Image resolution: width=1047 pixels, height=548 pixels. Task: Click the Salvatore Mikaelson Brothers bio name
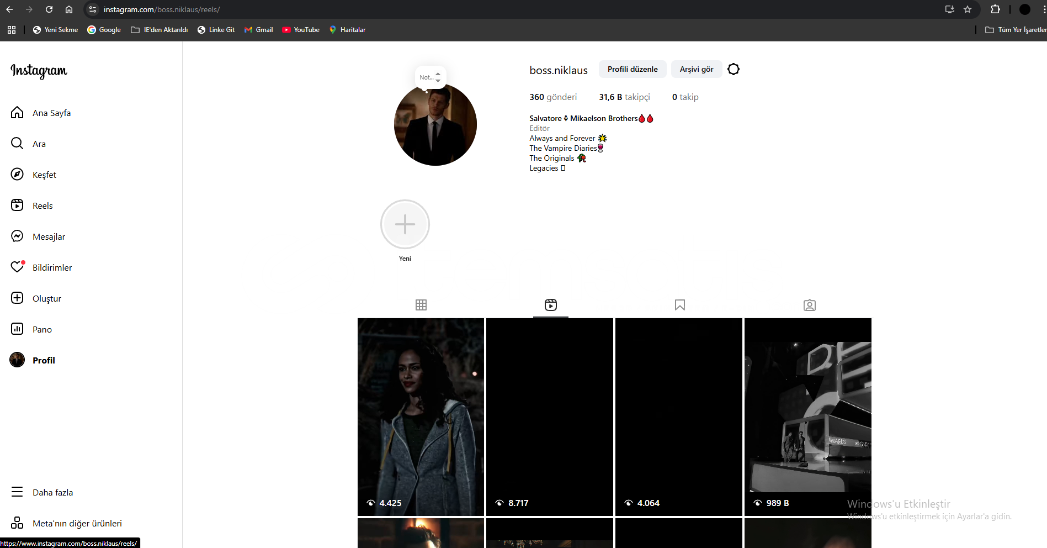[x=591, y=118]
